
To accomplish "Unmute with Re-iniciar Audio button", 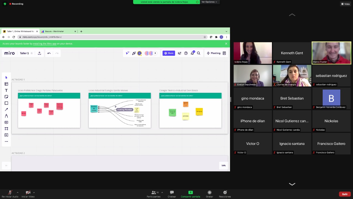I will pos(10,194).
